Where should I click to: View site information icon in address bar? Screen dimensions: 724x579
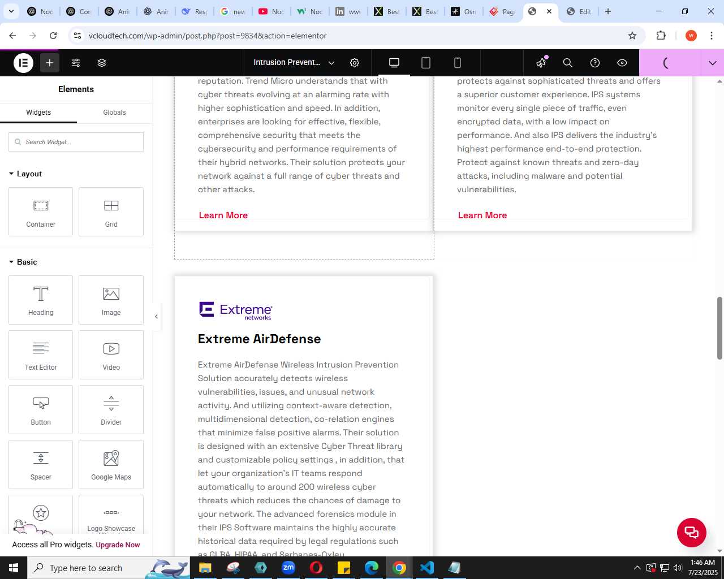click(x=77, y=36)
